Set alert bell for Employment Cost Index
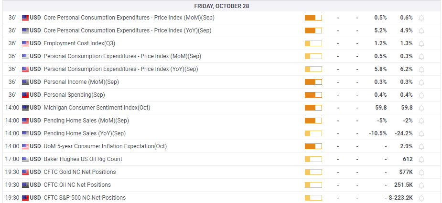 click(x=421, y=44)
